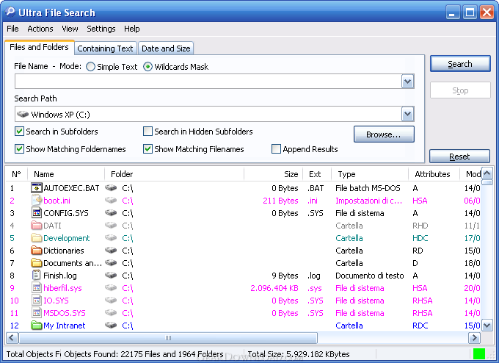Click the drive icon in DATI row
Viewport: 499px width, 363px height.
[x=111, y=226]
